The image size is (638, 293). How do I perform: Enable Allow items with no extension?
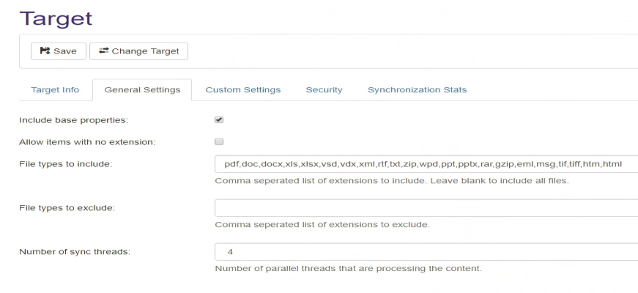pyautogui.click(x=219, y=141)
